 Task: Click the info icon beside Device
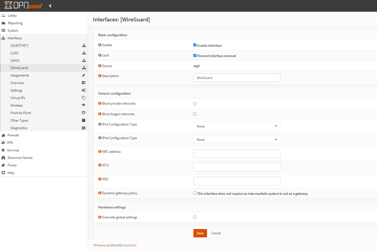point(99,65)
